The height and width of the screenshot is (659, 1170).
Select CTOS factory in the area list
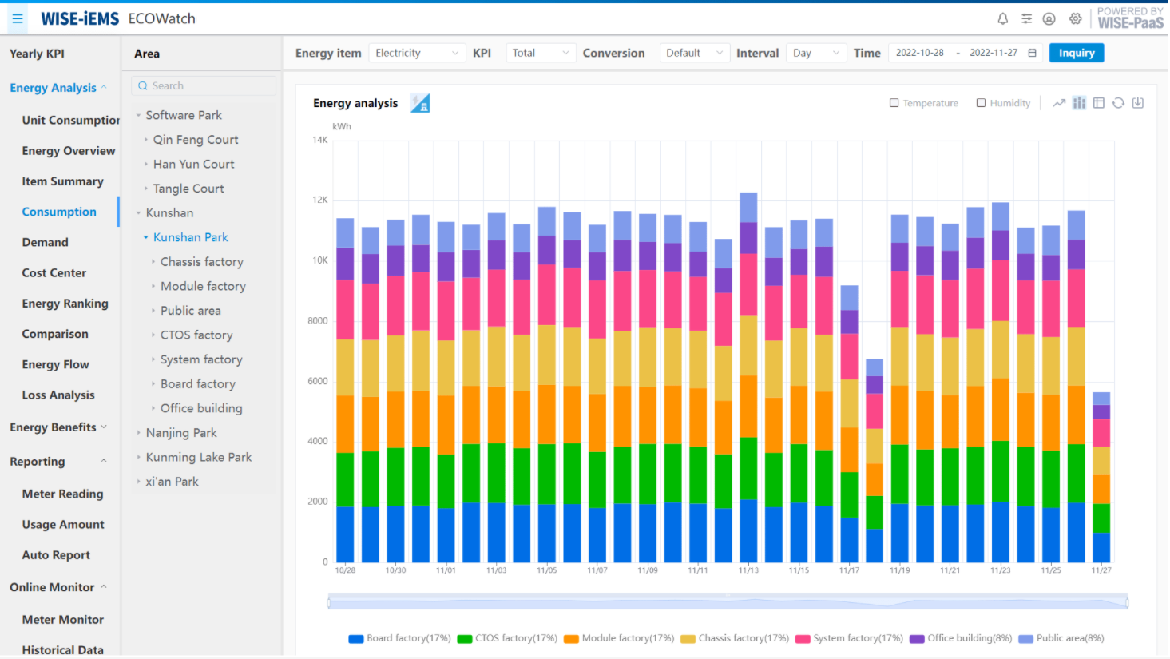point(196,335)
